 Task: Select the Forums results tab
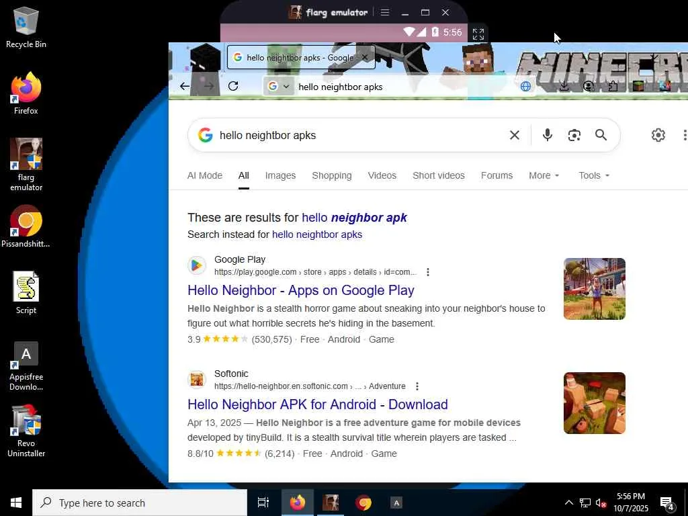(497, 175)
